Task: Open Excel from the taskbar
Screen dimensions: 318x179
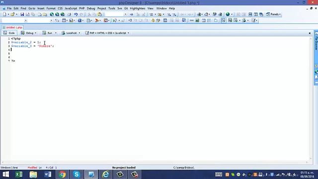Action: coord(19,175)
